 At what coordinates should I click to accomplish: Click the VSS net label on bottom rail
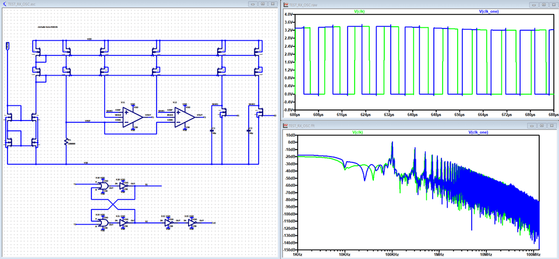pyautogui.click(x=86, y=162)
